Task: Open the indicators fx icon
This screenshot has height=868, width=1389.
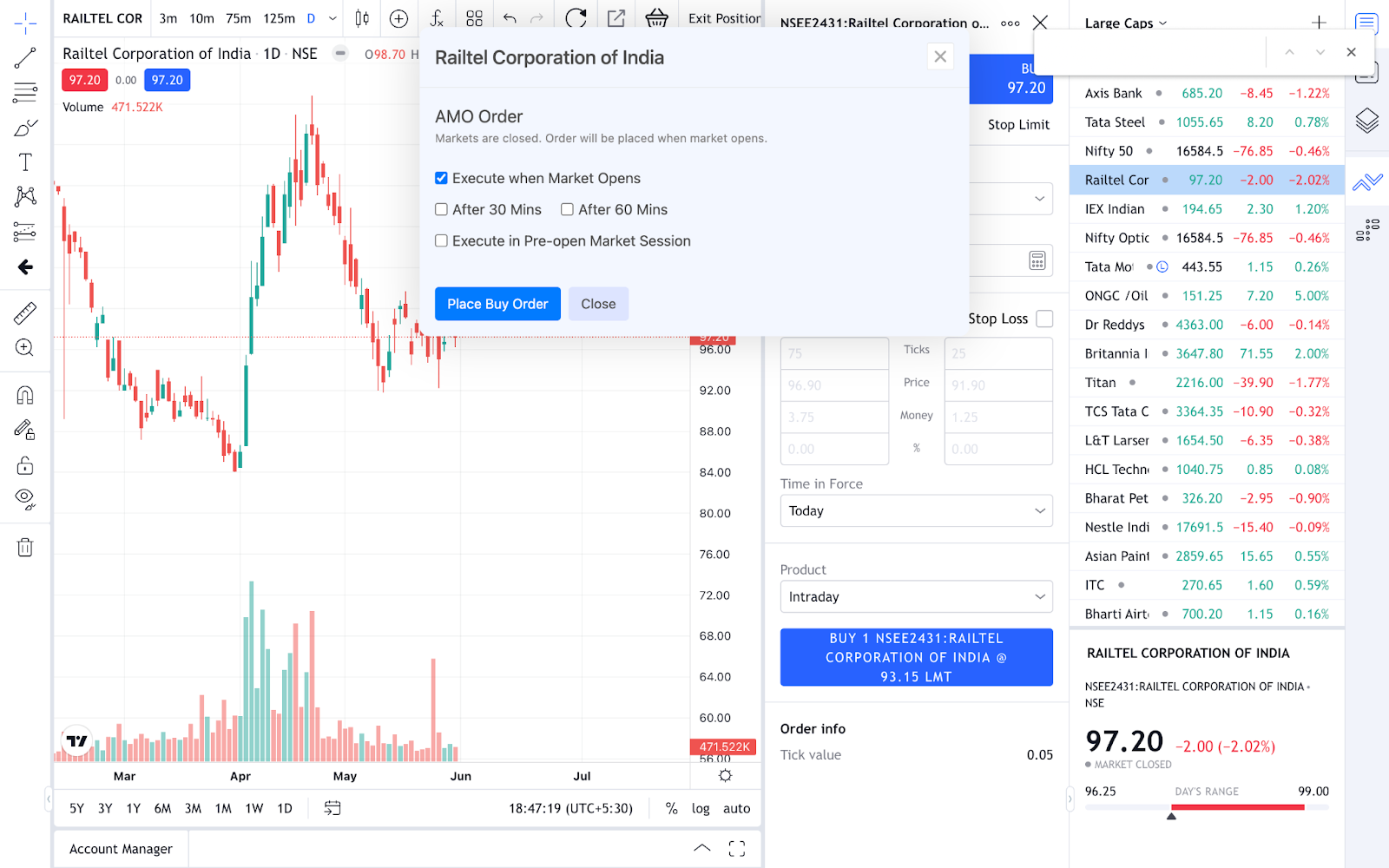Action: tap(437, 18)
